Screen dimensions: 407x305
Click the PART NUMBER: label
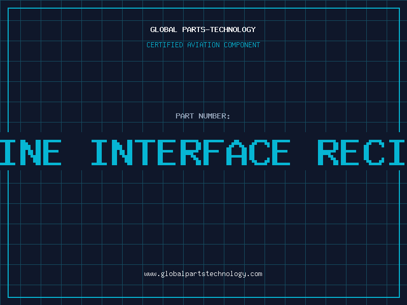point(203,116)
